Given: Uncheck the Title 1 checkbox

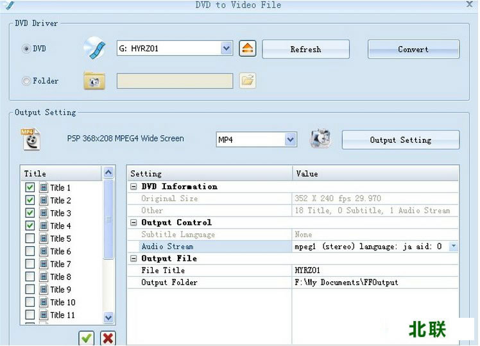Looking at the screenshot, I should 30,188.
